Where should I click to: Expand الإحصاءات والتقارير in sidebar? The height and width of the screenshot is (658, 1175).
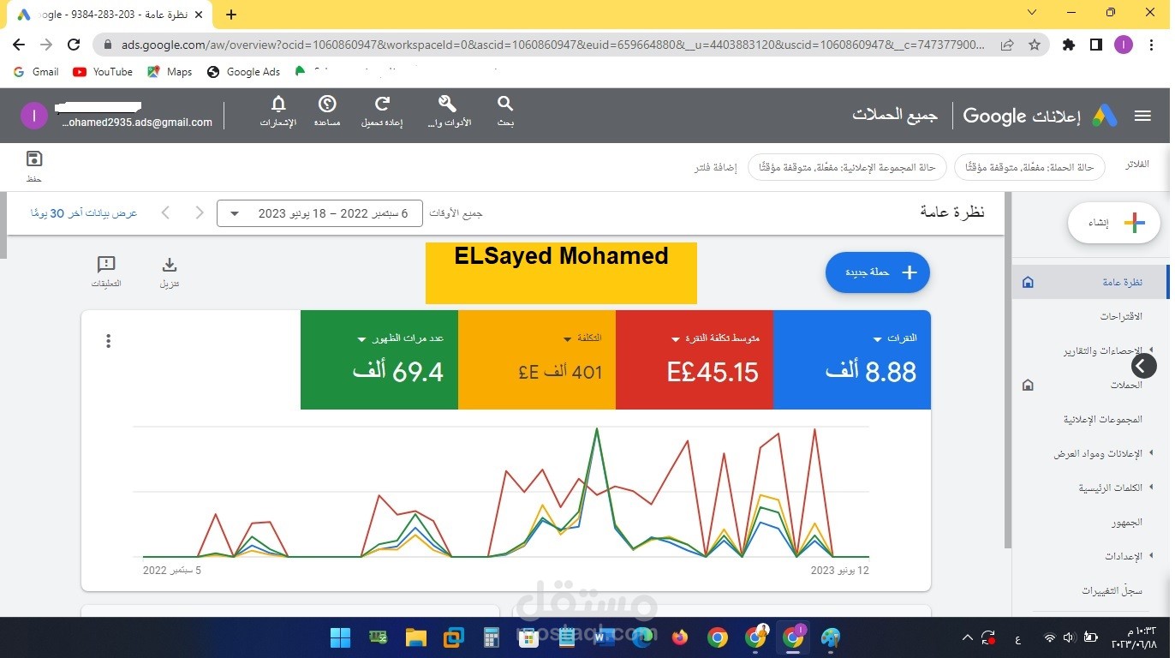pyautogui.click(x=1152, y=350)
